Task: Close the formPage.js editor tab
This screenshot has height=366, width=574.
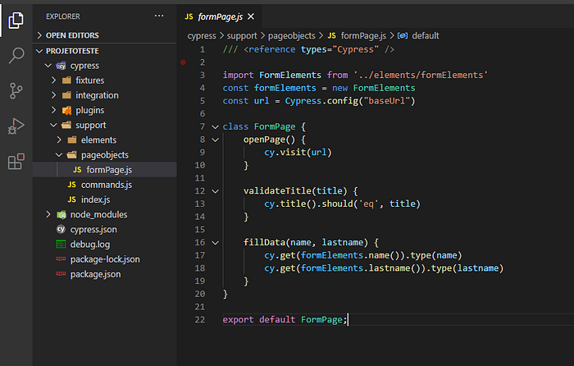Action: pos(250,16)
